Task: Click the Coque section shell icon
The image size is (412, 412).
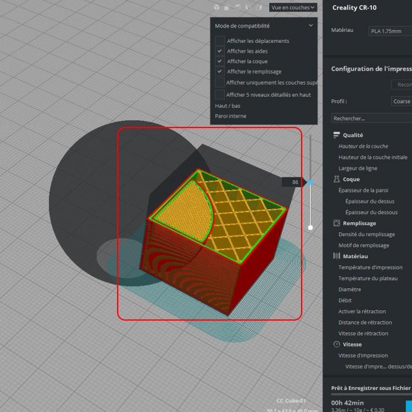Action: click(x=336, y=179)
